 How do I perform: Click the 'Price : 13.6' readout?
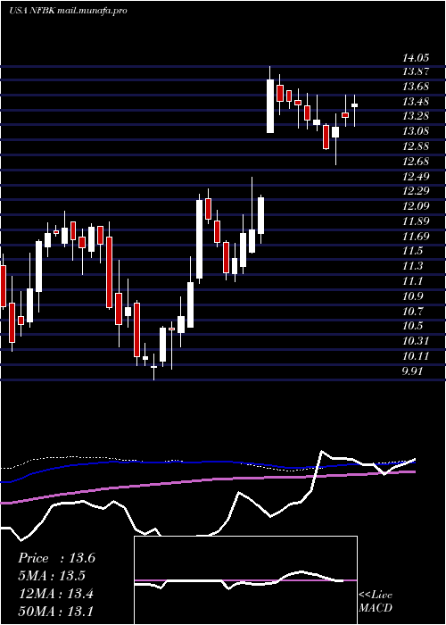tap(56, 558)
